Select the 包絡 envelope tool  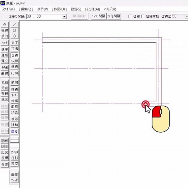click(x=5, y=82)
